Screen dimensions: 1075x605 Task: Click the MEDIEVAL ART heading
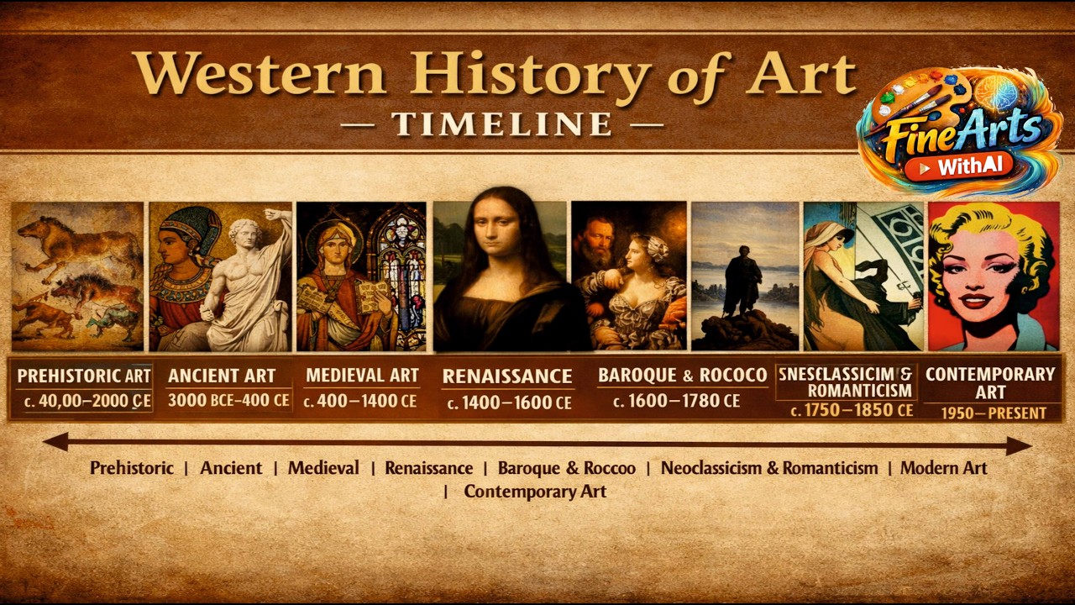(x=362, y=376)
